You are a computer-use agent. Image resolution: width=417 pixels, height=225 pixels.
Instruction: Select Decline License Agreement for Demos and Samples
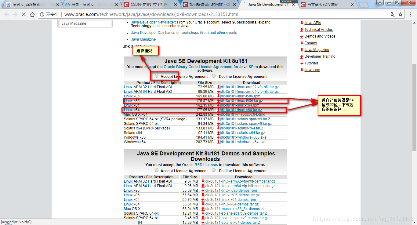[x=214, y=170]
